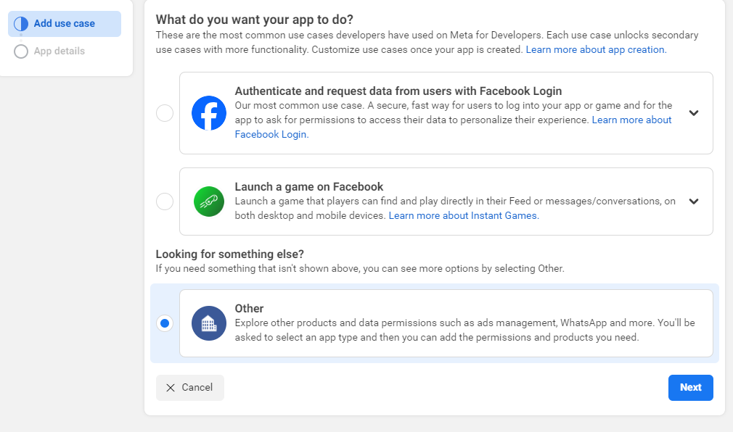733x432 pixels.
Task: Click the Other building icon
Action: pos(209,323)
